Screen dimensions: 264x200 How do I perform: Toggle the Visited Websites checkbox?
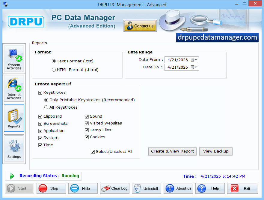(87, 123)
